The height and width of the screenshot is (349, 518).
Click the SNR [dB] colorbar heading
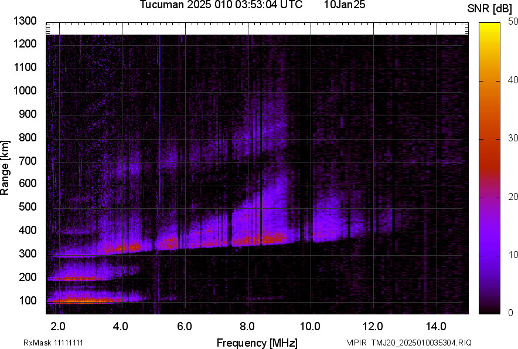[490, 8]
